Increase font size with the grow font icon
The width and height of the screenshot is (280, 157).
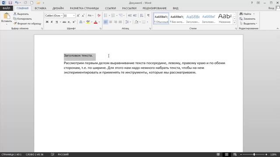(78, 16)
